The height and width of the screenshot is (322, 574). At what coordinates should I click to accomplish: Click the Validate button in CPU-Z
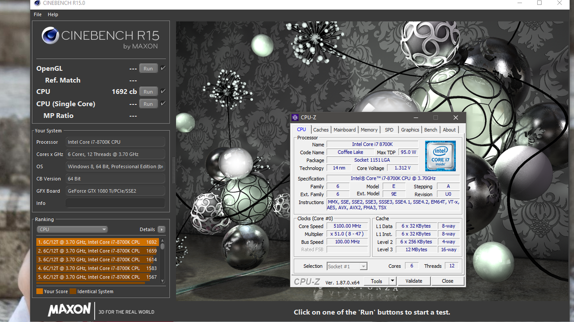click(x=413, y=281)
